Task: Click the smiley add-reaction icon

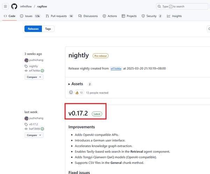Action: coord(71,93)
